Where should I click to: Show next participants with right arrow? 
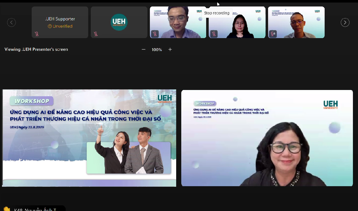[345, 22]
